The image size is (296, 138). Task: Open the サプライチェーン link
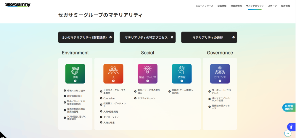click(146, 98)
